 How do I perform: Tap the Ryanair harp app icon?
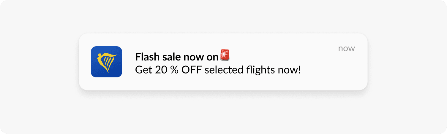click(106, 62)
